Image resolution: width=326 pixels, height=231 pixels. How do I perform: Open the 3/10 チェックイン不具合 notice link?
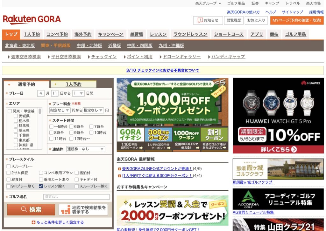tap(163, 70)
